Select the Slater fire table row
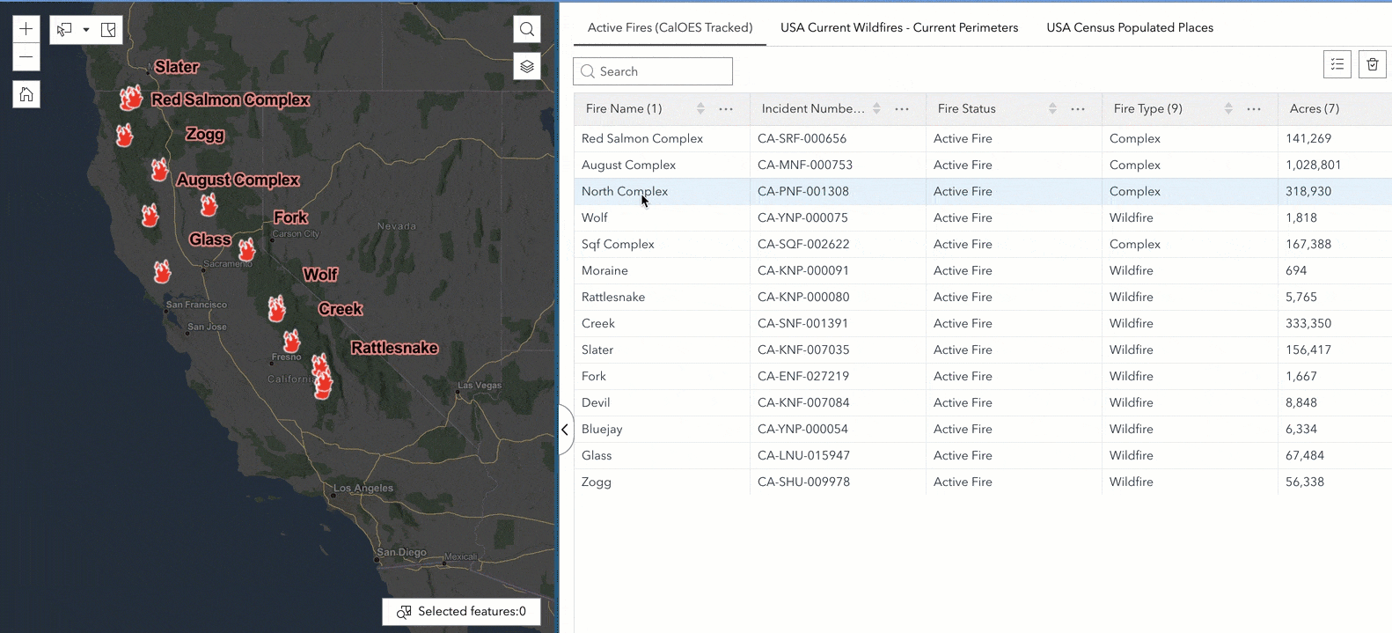 [983, 350]
